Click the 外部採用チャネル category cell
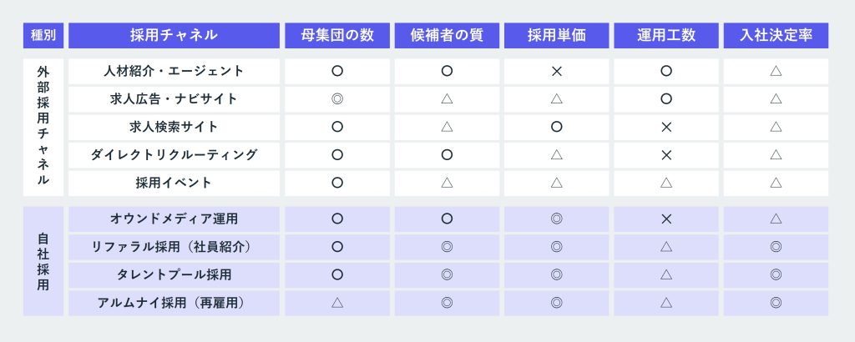The height and width of the screenshot is (342, 855). click(43, 127)
